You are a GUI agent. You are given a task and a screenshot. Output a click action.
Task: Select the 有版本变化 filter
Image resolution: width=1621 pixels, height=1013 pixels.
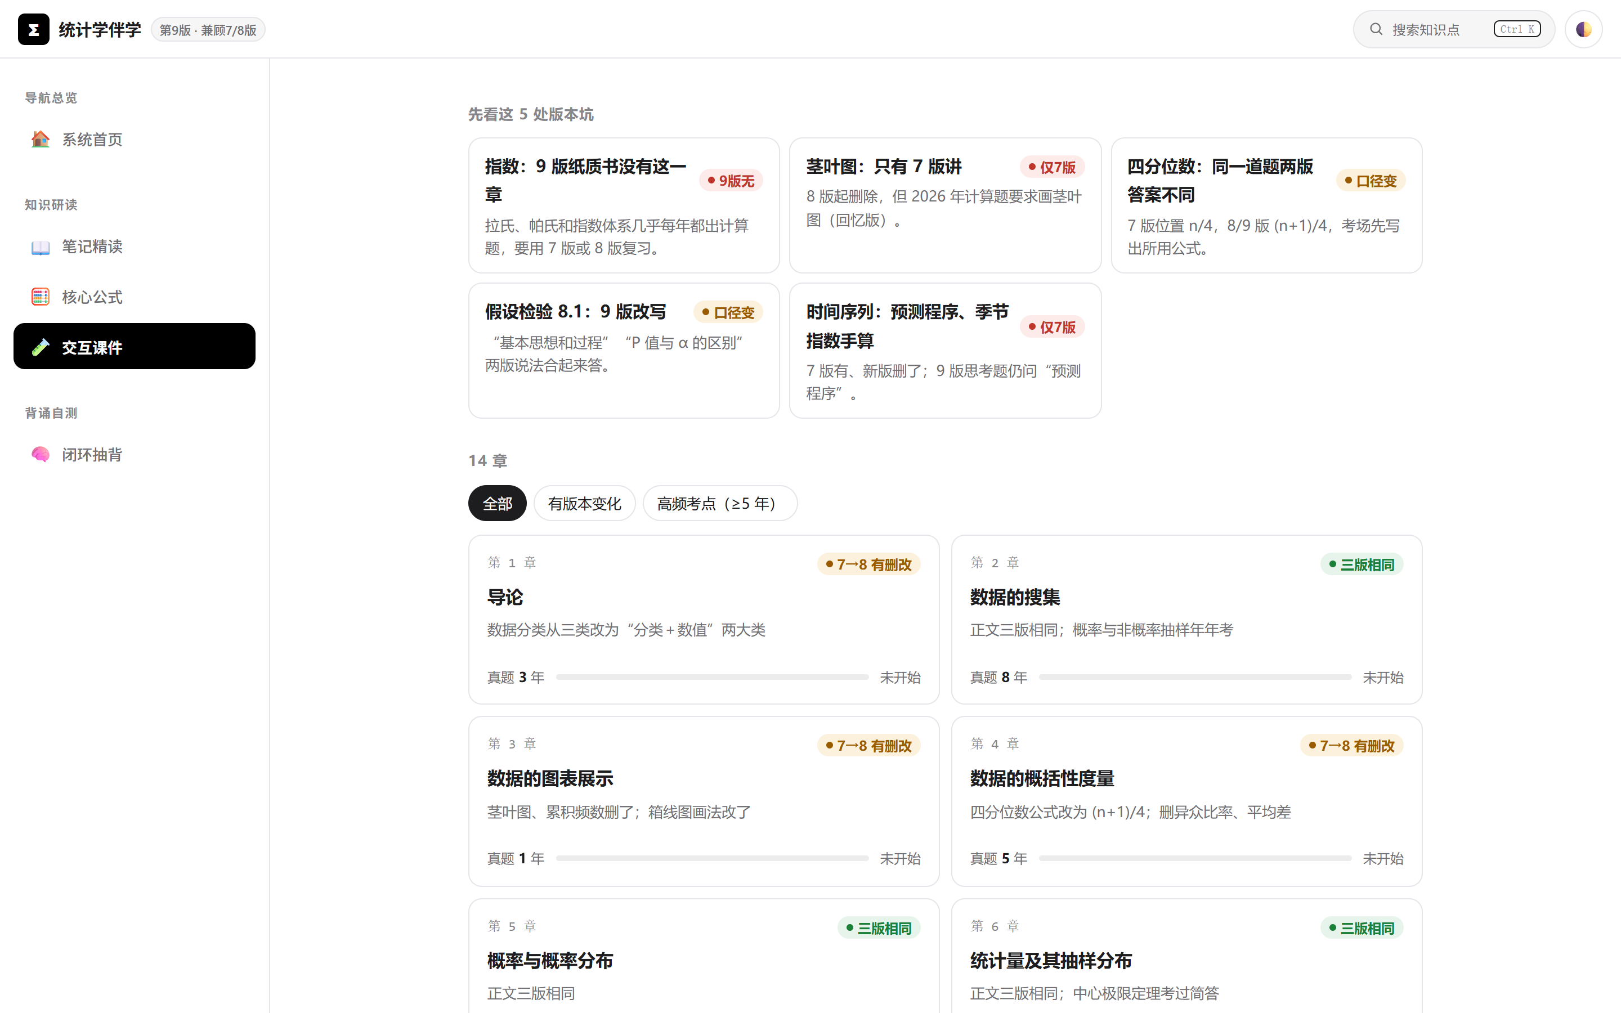(x=584, y=503)
